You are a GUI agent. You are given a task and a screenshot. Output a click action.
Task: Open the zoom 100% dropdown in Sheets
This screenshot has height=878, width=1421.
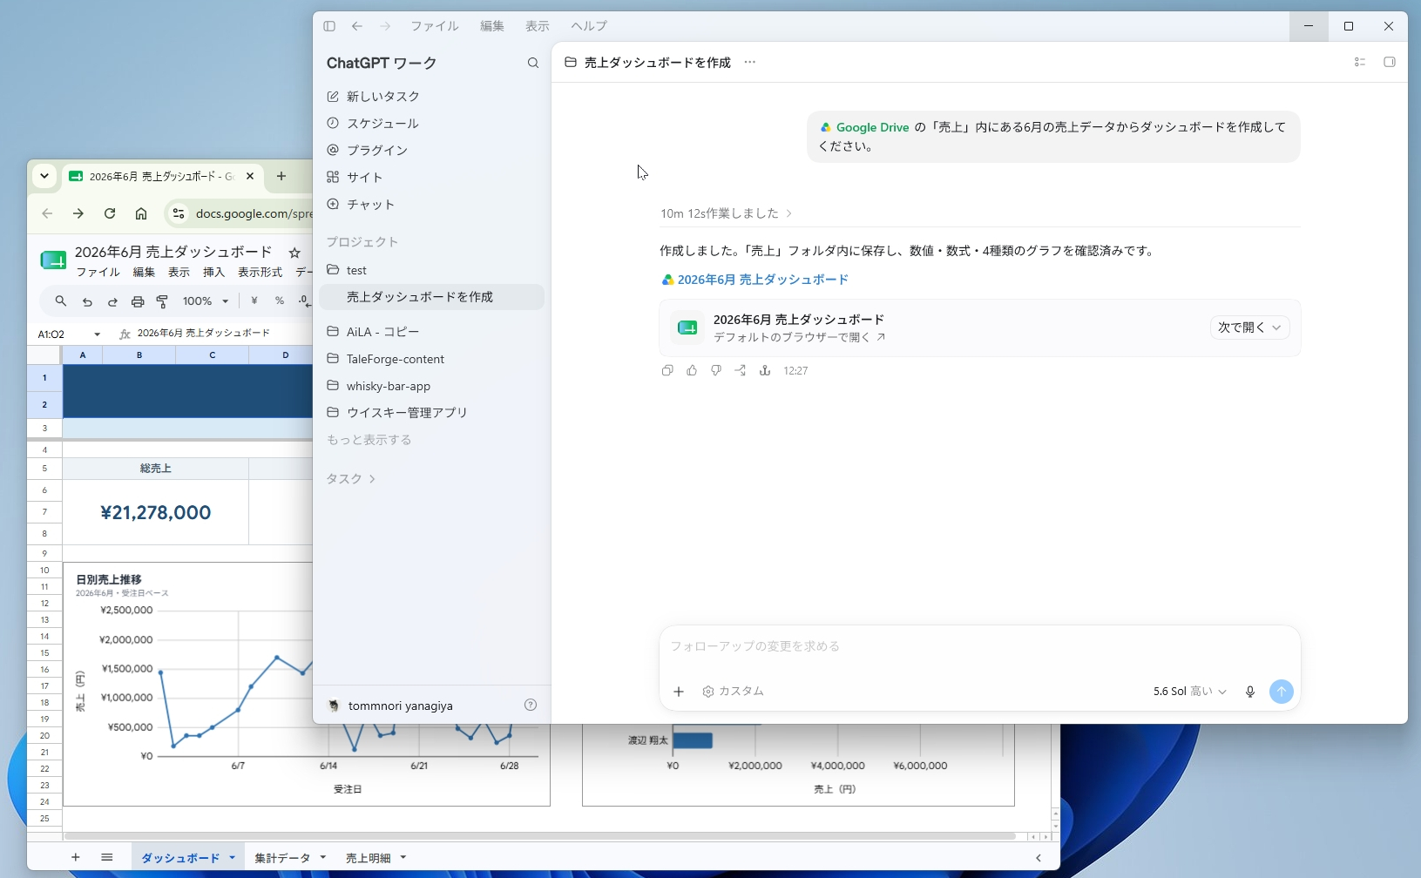pyautogui.click(x=206, y=301)
